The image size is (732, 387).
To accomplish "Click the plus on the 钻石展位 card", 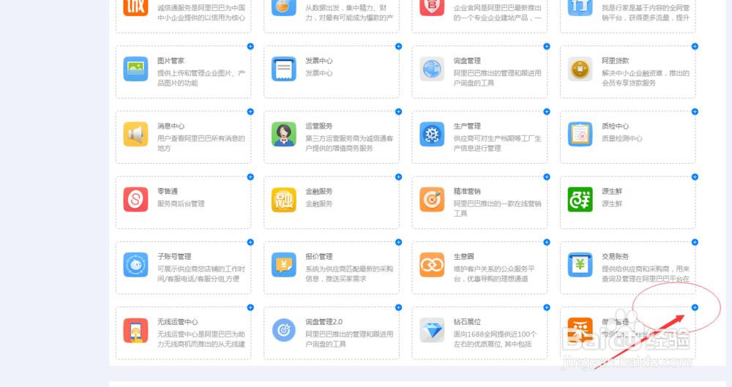I will tap(547, 308).
